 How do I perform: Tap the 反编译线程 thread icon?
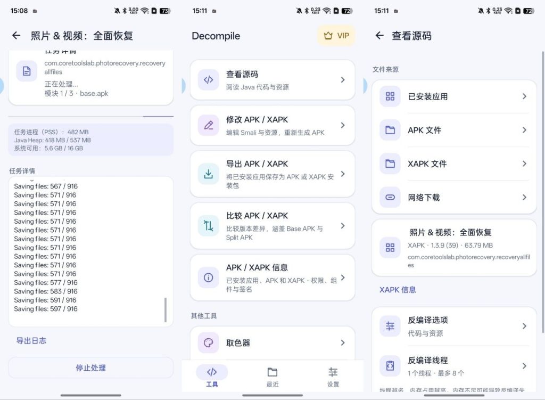[x=390, y=366]
